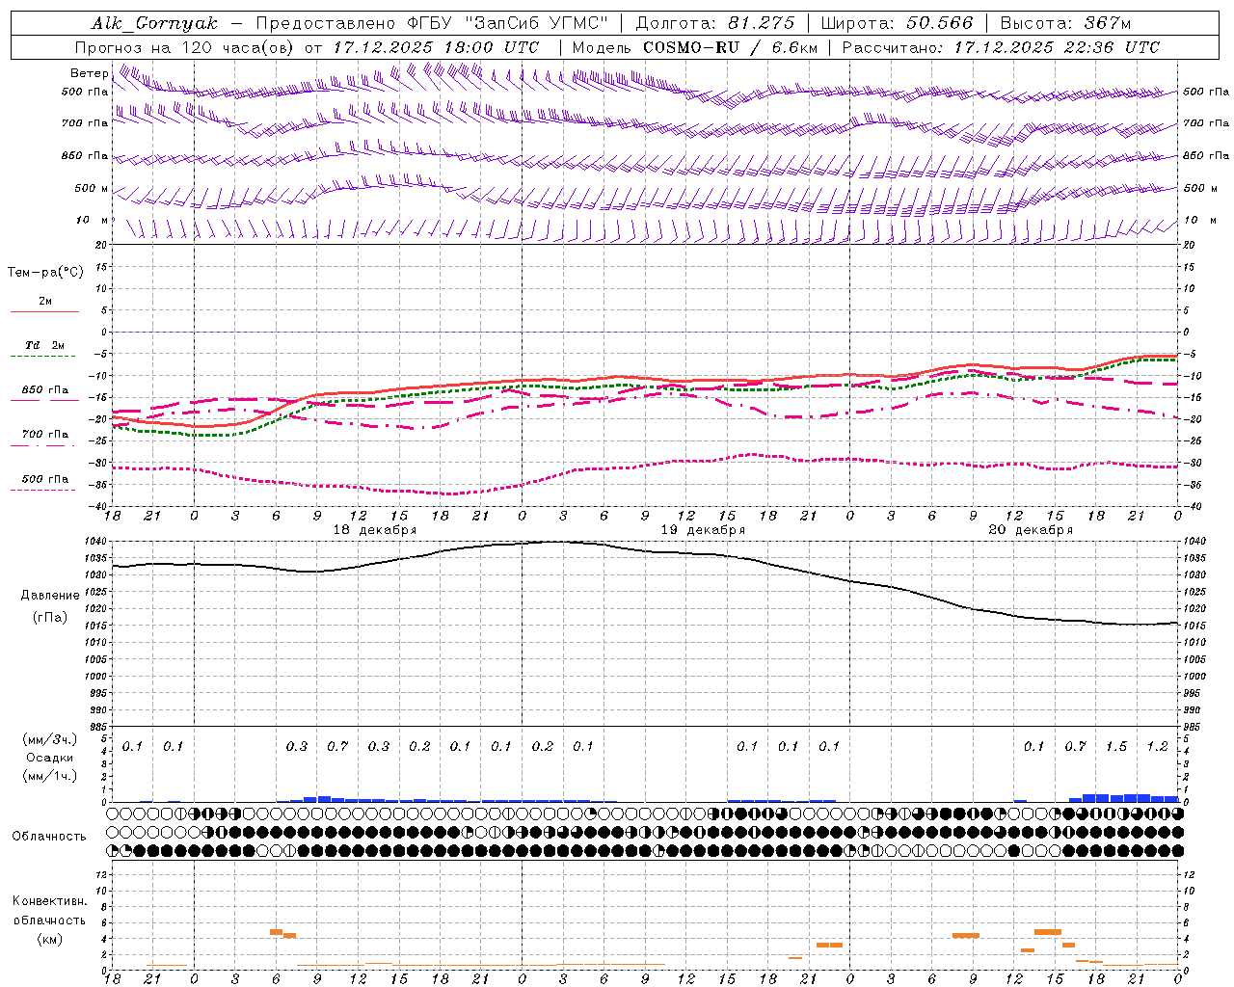The image size is (1234, 987).
Task: Select the text 'Предоставлено ФГБУ "ЗапСиб УГМС"'
Action: pyautogui.click(x=433, y=23)
